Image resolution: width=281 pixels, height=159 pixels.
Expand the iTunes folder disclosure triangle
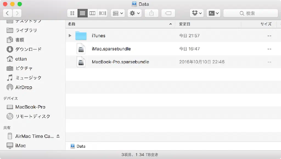coord(70,36)
